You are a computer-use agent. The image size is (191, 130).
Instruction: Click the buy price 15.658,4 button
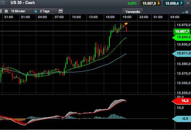tap(174, 3)
